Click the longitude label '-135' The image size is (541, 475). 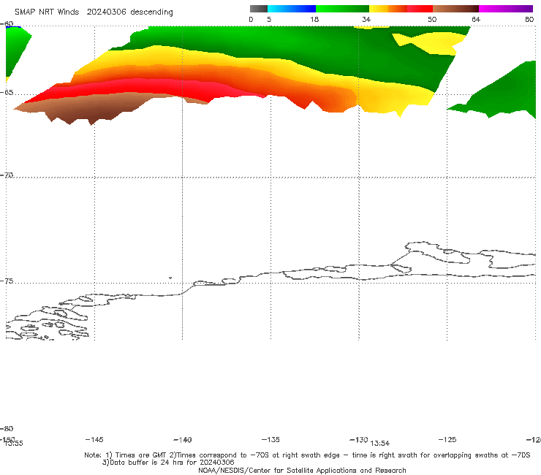pyautogui.click(x=270, y=439)
